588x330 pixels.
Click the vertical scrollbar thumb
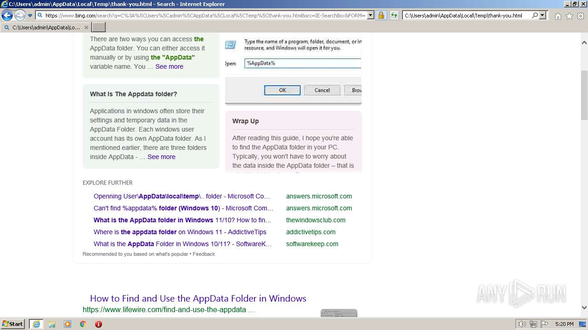click(x=584, y=95)
